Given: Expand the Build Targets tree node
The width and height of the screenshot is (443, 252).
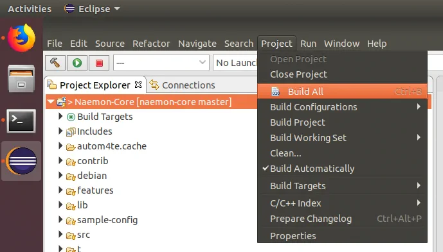Looking at the screenshot, I should click(x=60, y=116).
